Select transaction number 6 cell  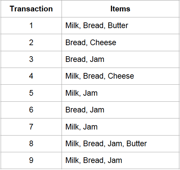pyautogui.click(x=31, y=110)
